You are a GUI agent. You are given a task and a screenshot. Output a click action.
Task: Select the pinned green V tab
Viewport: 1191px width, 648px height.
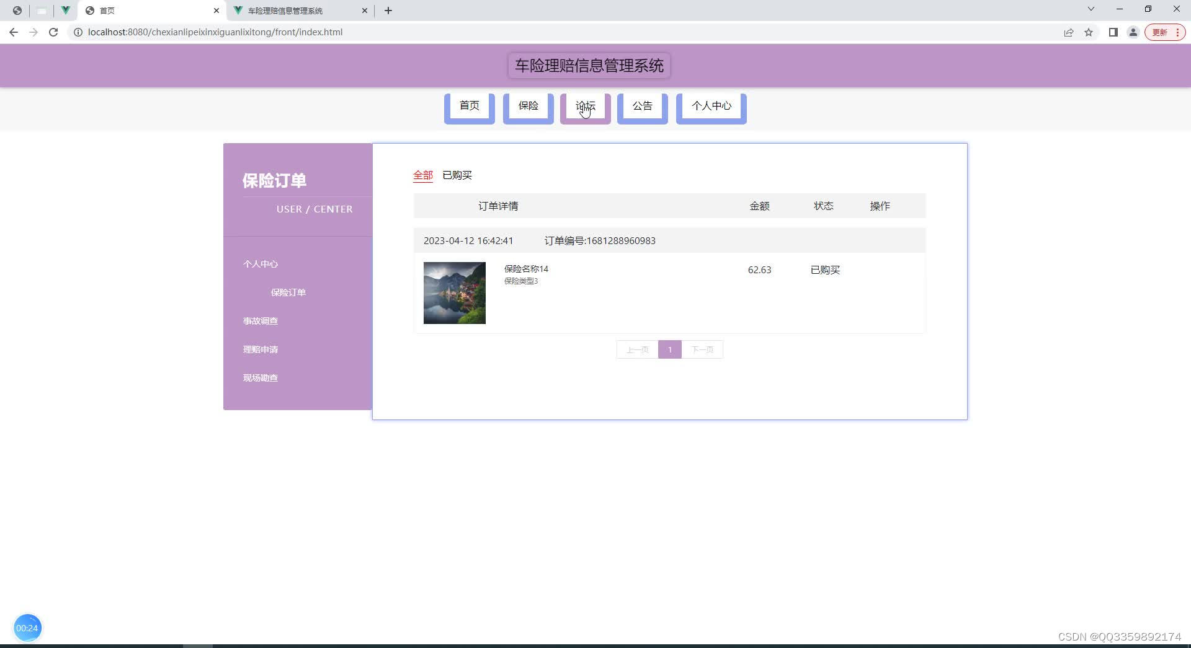[x=65, y=11]
